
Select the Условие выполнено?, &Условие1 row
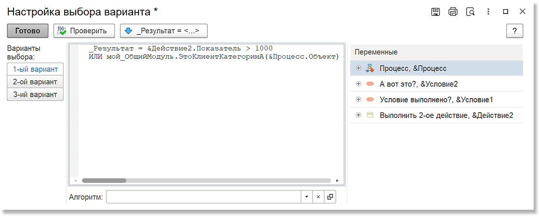tap(437, 100)
